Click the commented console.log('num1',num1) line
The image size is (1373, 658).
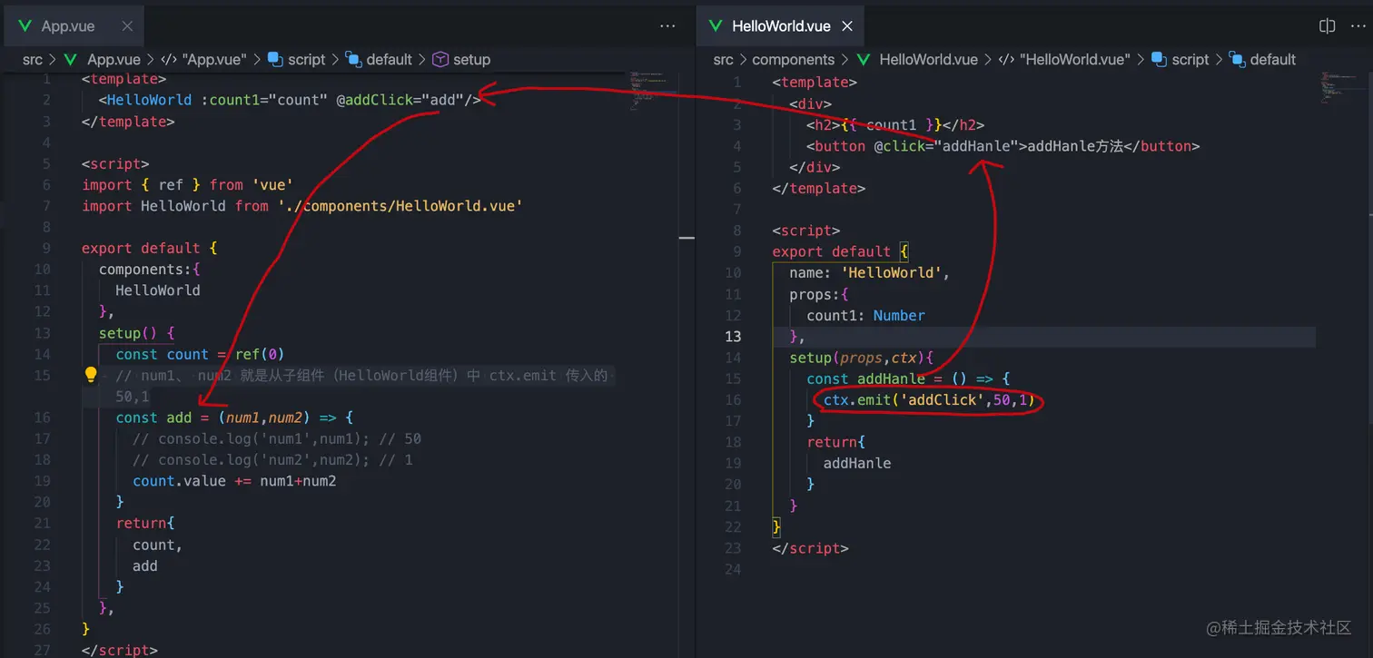point(277,438)
